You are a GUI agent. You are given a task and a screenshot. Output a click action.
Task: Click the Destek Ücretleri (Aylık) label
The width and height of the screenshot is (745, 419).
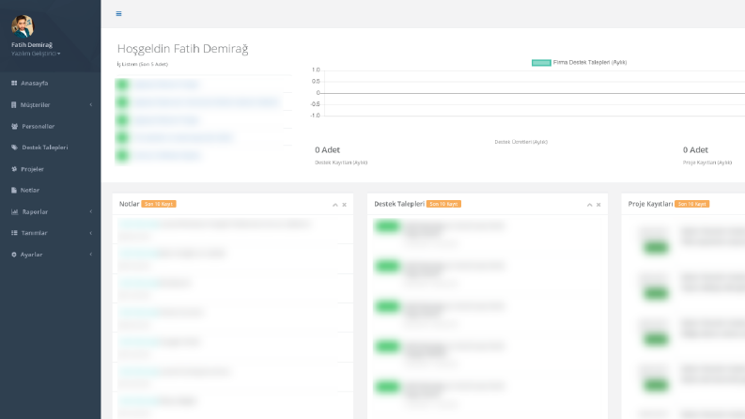click(521, 142)
